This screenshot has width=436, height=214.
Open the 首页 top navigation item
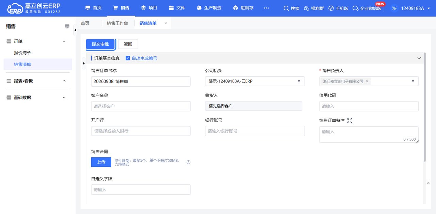coord(93,8)
